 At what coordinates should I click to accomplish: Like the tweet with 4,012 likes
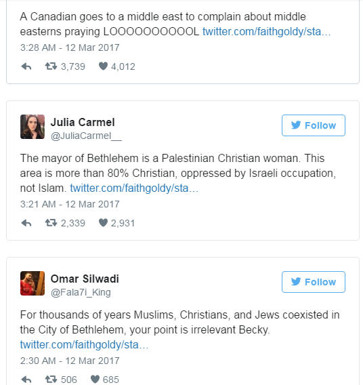(x=103, y=66)
